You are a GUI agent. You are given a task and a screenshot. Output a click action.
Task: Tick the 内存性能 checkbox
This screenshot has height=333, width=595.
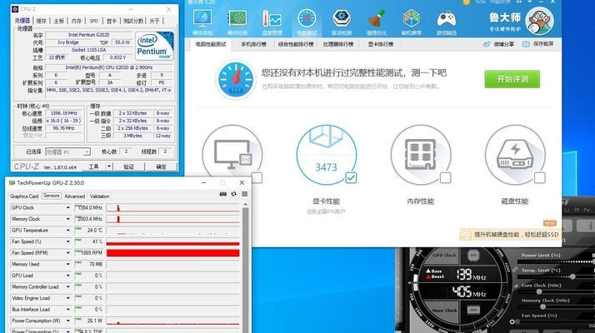pos(446,177)
